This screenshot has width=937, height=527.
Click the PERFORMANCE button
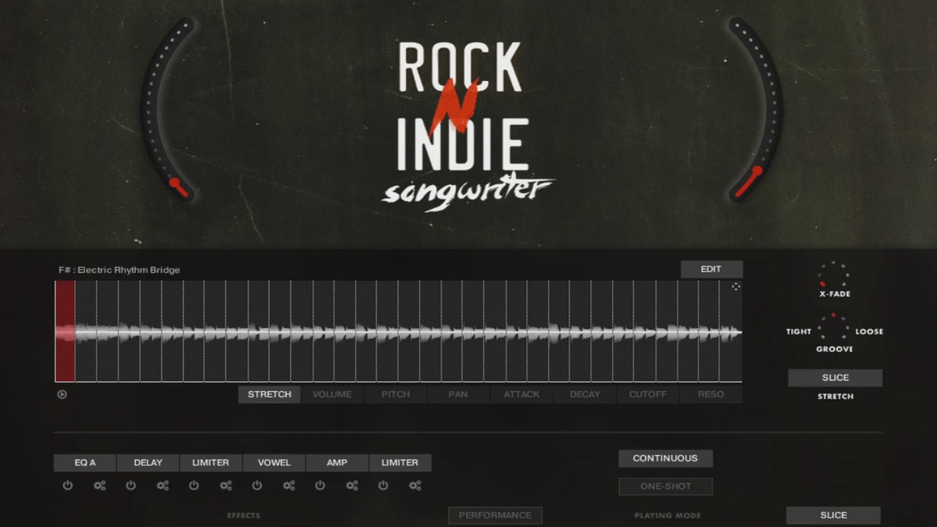click(494, 515)
